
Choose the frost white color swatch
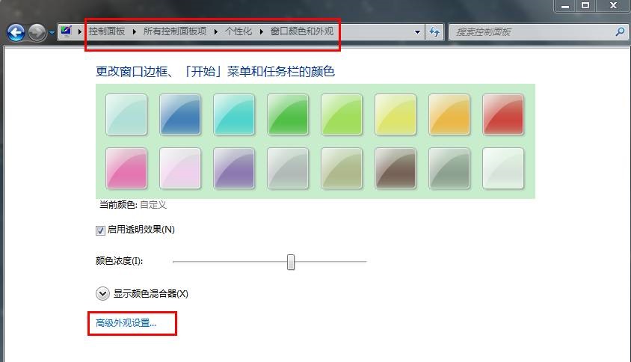[503, 168]
